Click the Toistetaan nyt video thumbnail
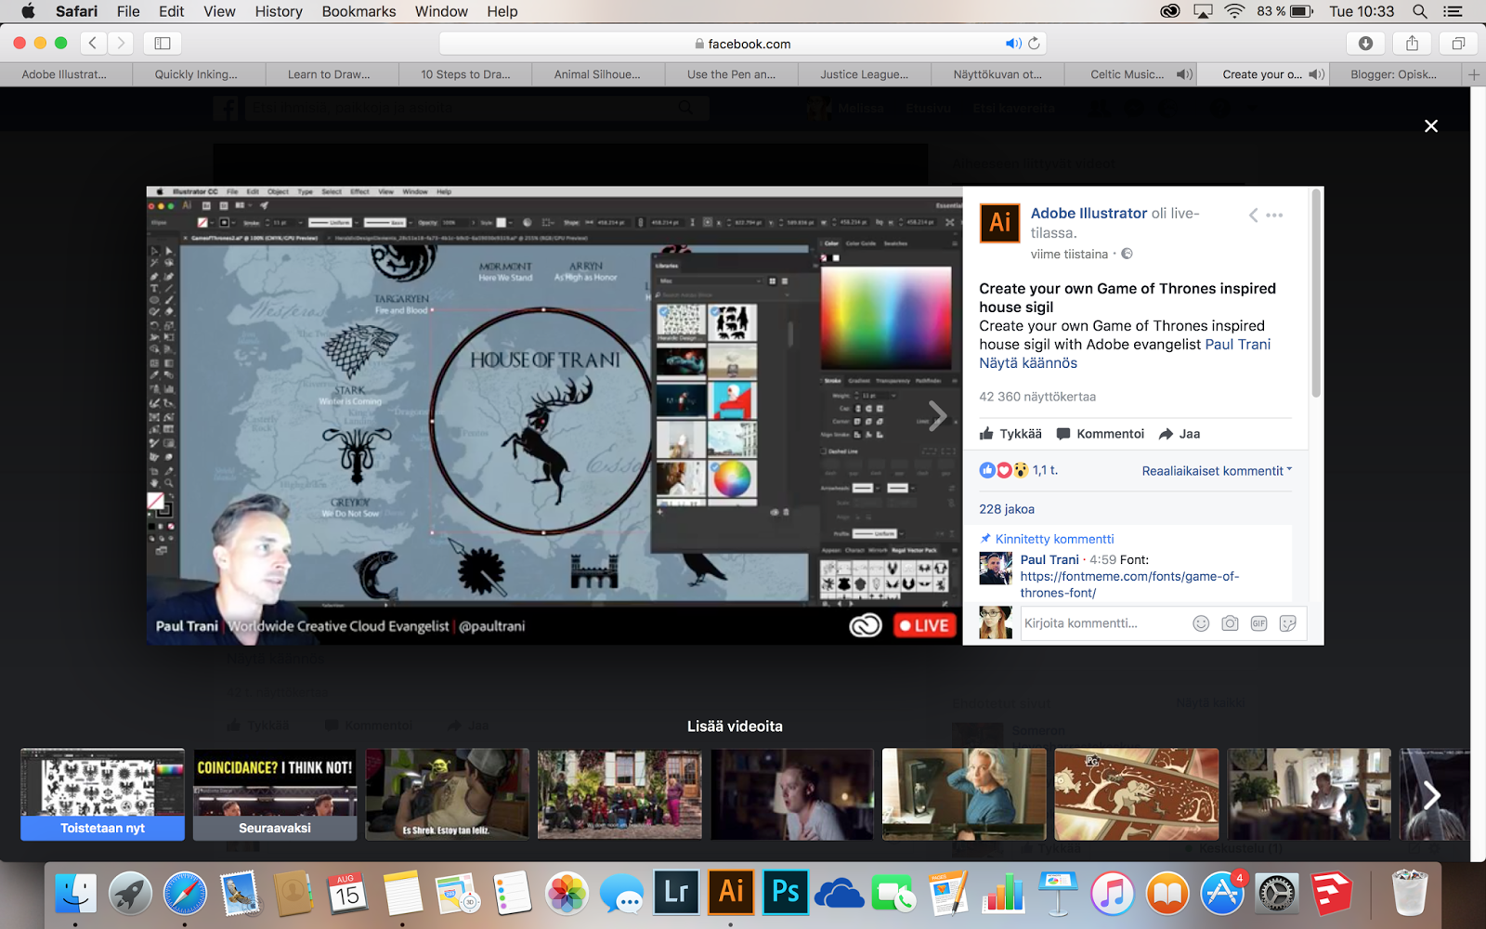Image resolution: width=1486 pixels, height=929 pixels. 102,794
